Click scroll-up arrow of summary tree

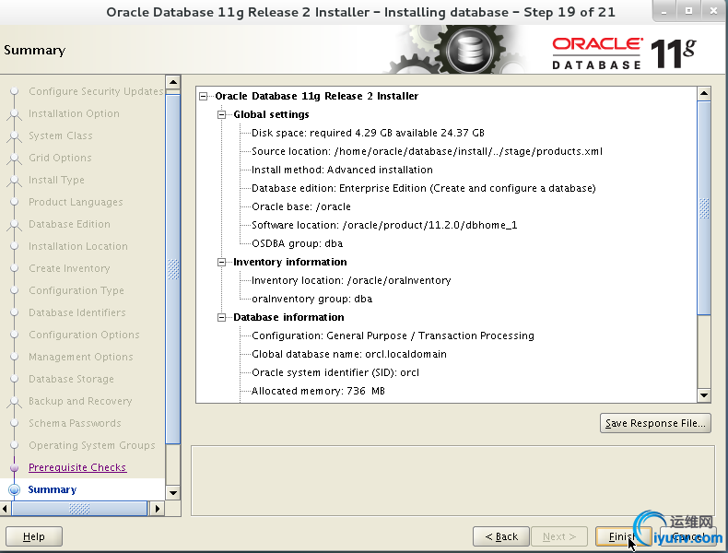(704, 94)
